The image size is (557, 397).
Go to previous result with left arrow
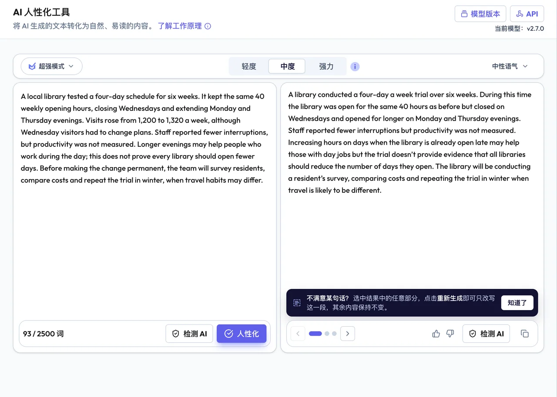298,334
